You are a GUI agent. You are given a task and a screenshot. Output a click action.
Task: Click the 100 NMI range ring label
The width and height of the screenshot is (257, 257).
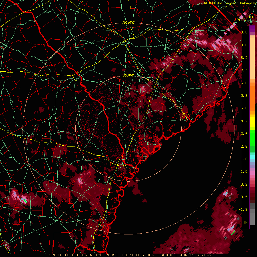pos(128,23)
